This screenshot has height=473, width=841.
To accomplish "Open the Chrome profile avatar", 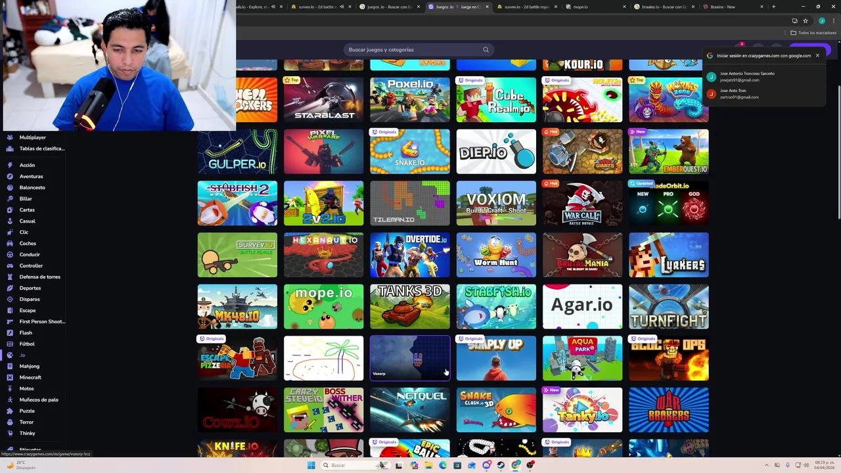I will pos(821,20).
